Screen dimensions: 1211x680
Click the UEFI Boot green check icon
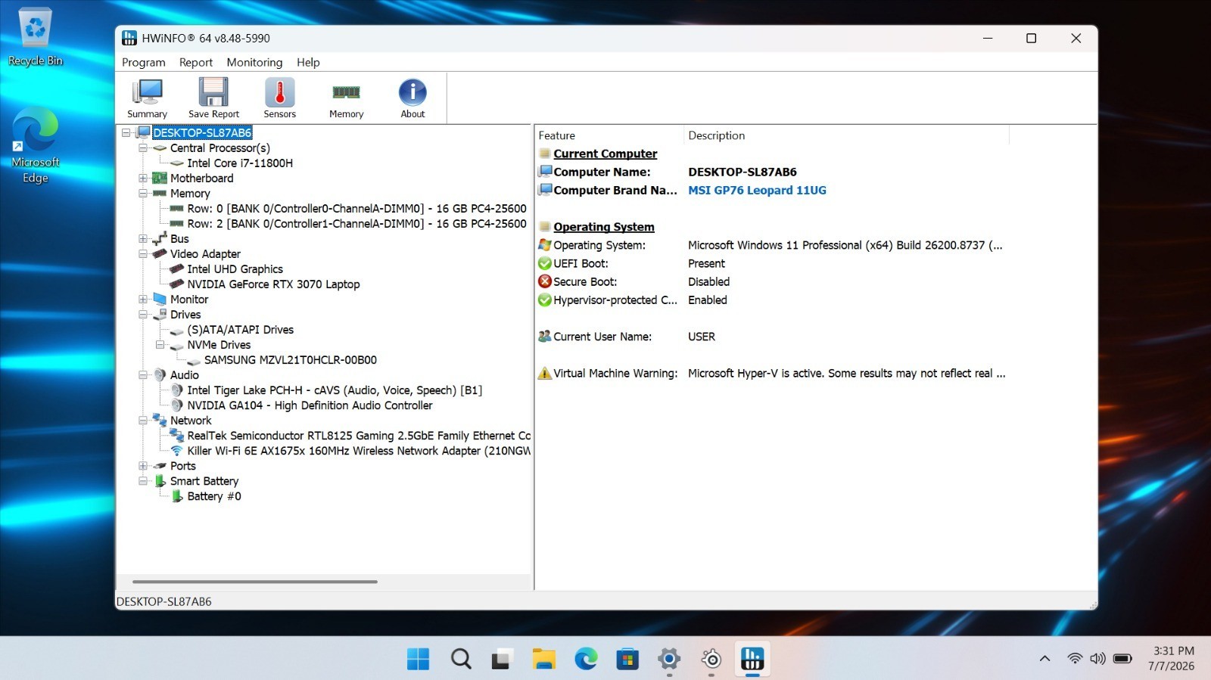[x=544, y=263]
